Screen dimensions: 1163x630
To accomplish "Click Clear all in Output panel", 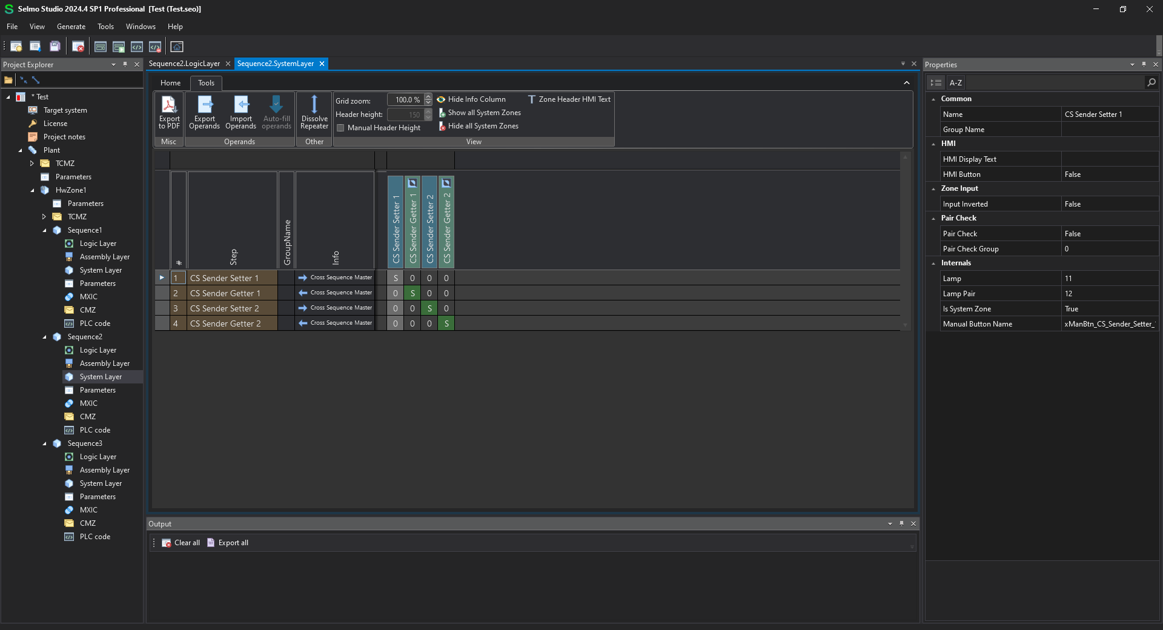I will [181, 543].
